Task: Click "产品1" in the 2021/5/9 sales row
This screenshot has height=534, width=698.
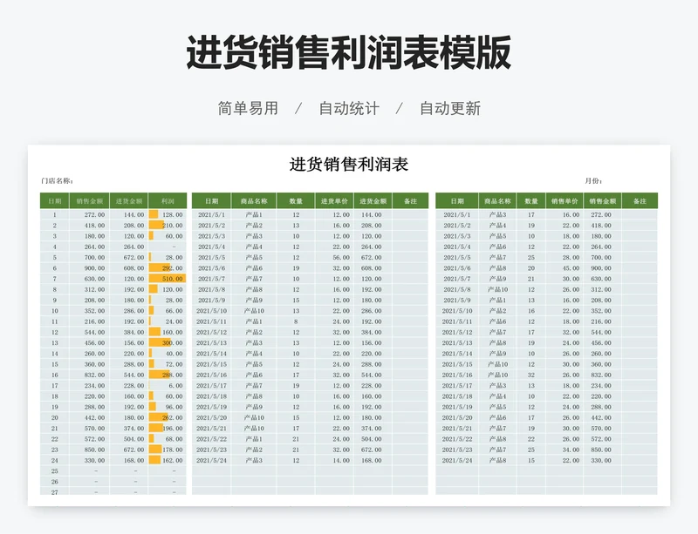Action: (x=497, y=301)
